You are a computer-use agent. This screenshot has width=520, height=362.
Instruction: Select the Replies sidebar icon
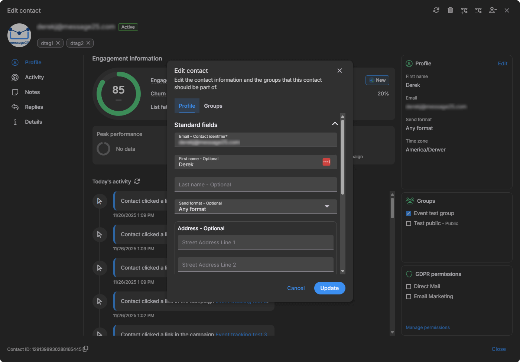coord(15,107)
